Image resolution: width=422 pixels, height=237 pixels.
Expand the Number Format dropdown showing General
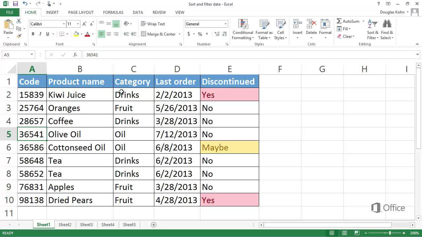(x=226, y=24)
